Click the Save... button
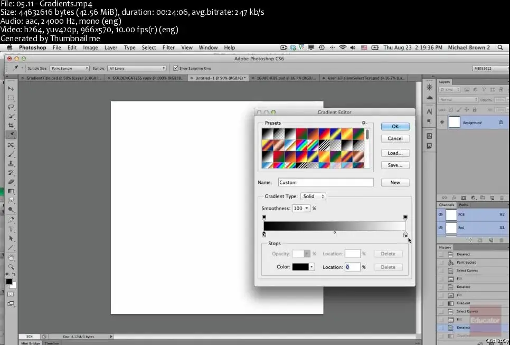The width and height of the screenshot is (510, 345). pos(395,165)
